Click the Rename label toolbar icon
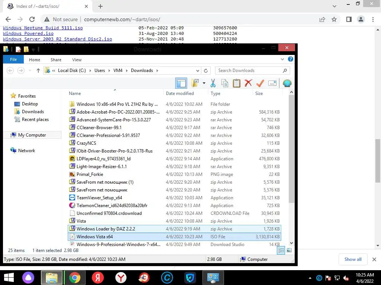Screen dimensions: 381x285 [x=272, y=83]
